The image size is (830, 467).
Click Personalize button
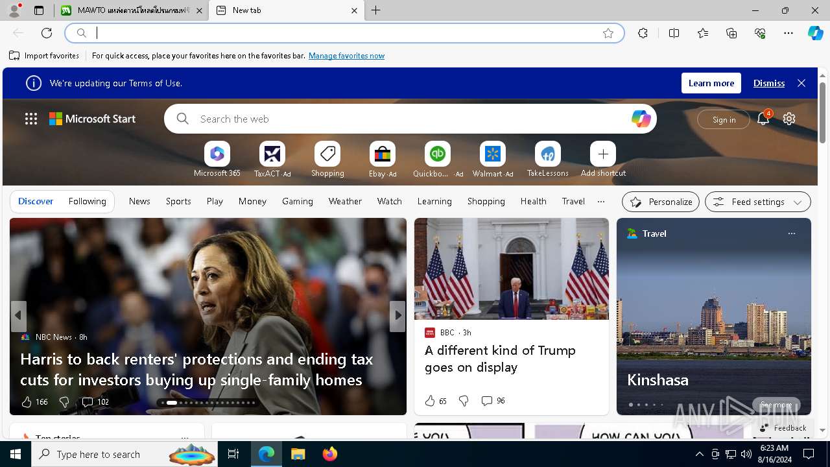click(x=661, y=202)
